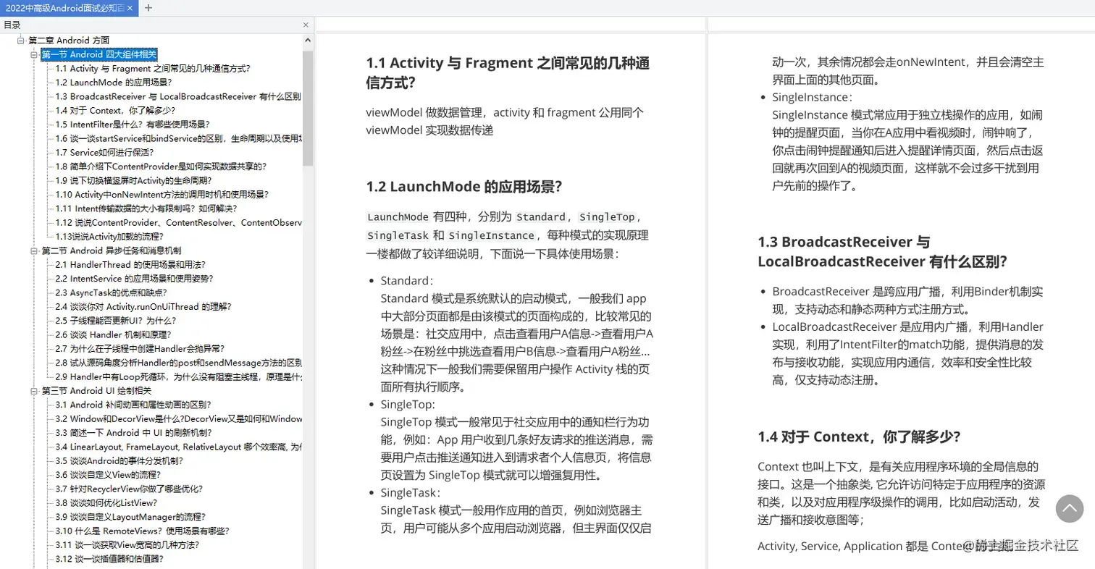Screen dimensions: 1095x569
Task: Open outline item 1.6 startService和bindService的区别
Action: [x=178, y=138]
